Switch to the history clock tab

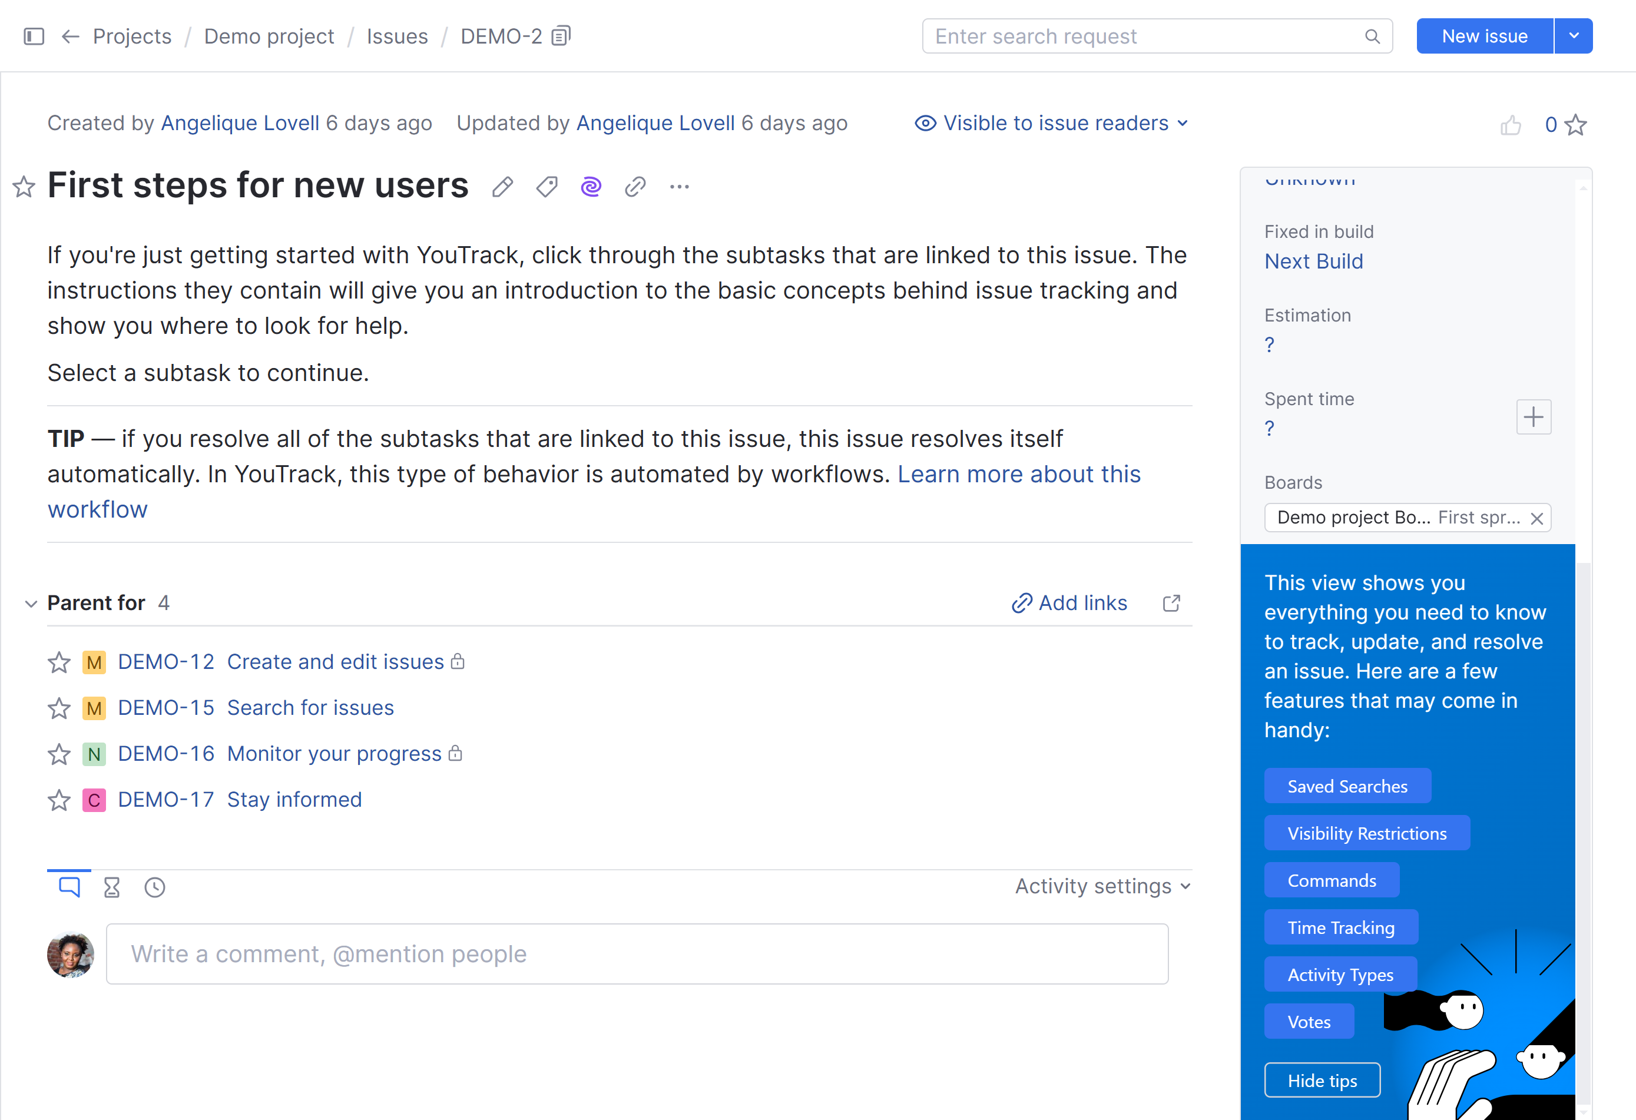coord(155,887)
